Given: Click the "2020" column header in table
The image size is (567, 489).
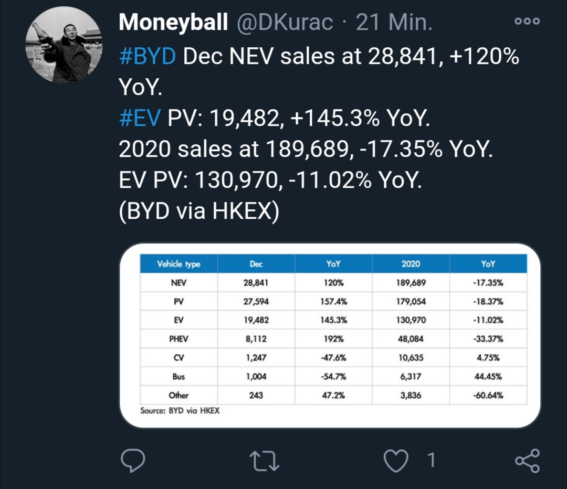Looking at the screenshot, I should click(411, 264).
